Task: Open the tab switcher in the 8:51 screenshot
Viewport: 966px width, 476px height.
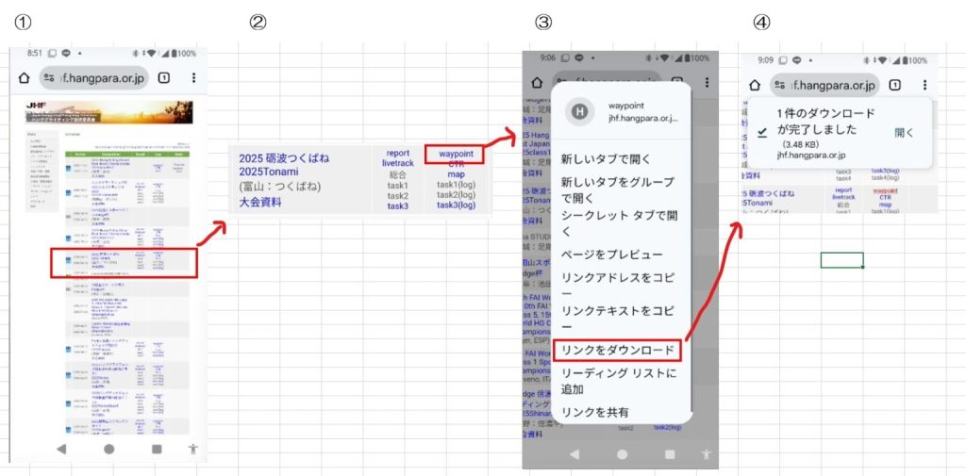Action: tap(164, 78)
